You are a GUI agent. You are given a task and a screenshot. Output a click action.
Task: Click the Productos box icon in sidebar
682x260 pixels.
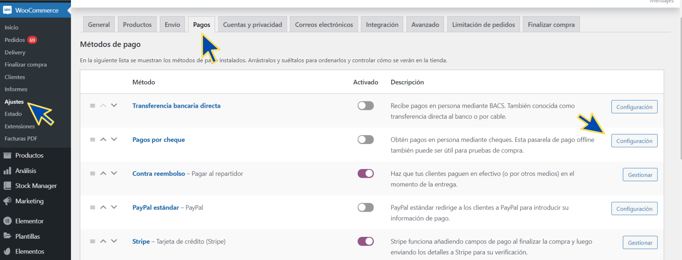7,155
